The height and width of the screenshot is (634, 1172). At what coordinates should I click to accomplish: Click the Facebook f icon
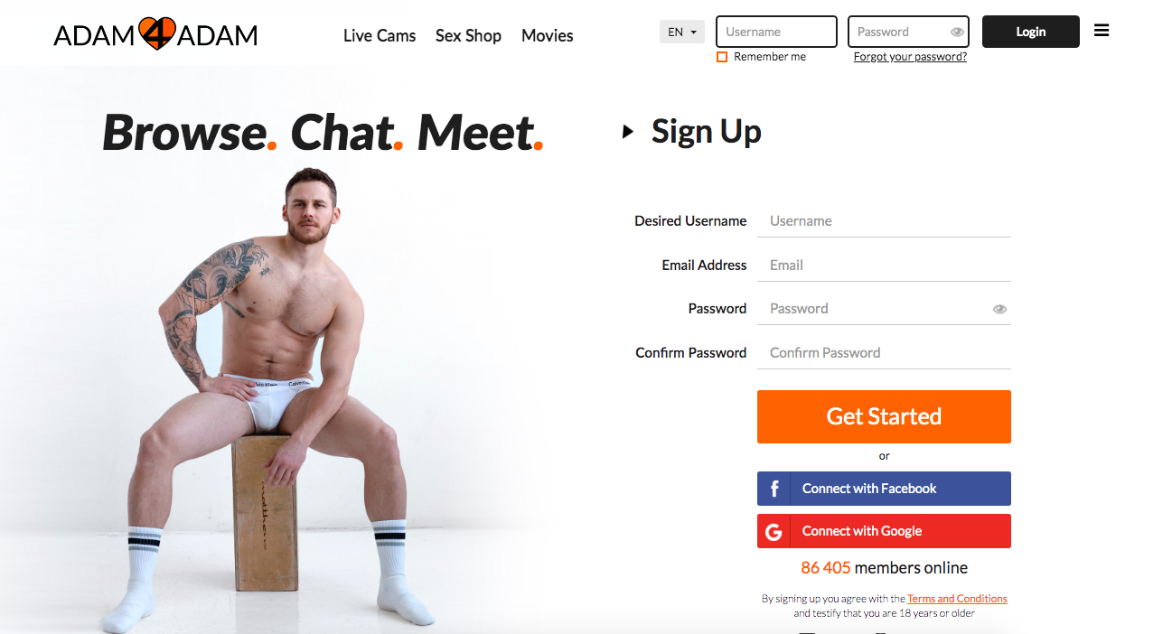(774, 489)
